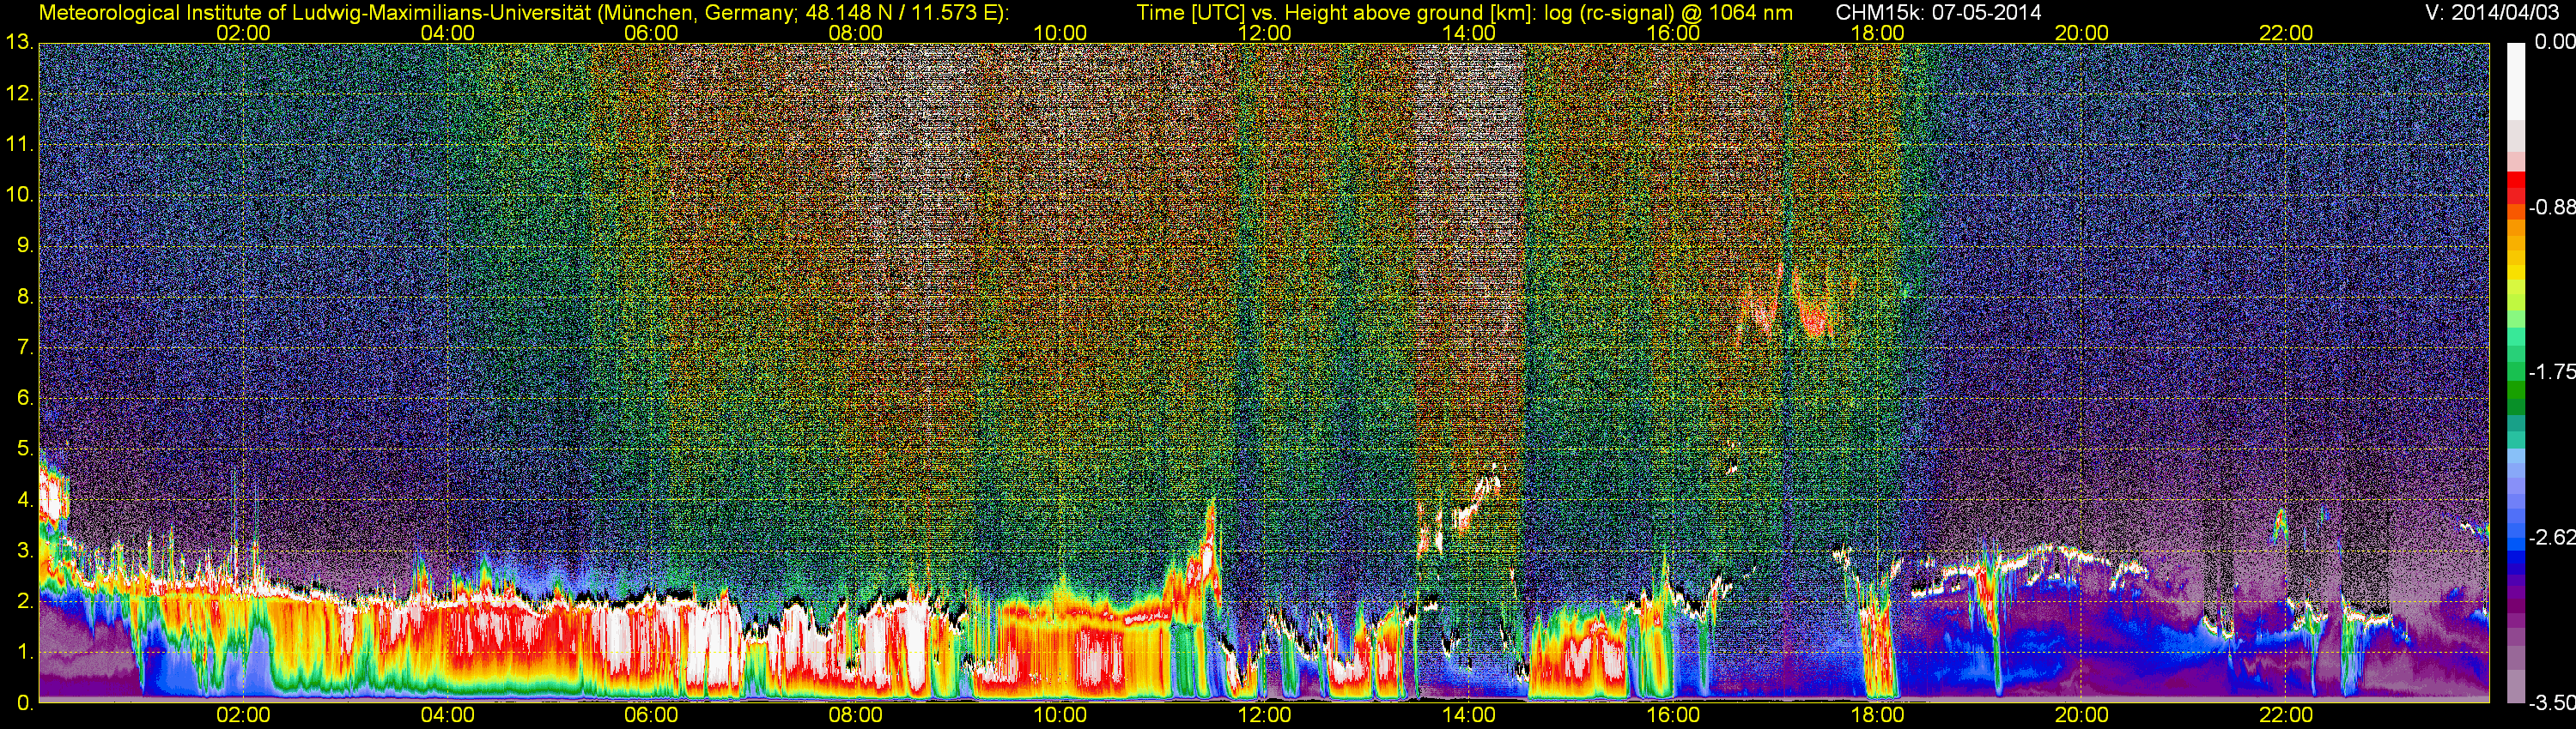Click the '18:00' label on the top time axis
Image resolution: width=2576 pixels, height=729 pixels.
pos(1877,33)
